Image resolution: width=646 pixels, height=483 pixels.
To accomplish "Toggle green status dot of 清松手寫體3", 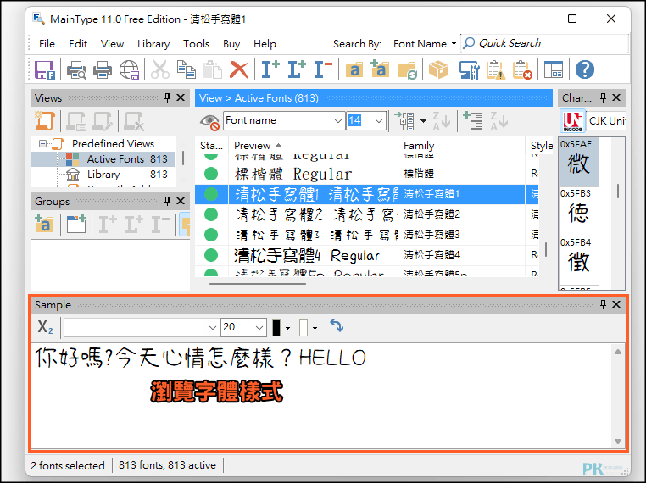I will click(211, 235).
